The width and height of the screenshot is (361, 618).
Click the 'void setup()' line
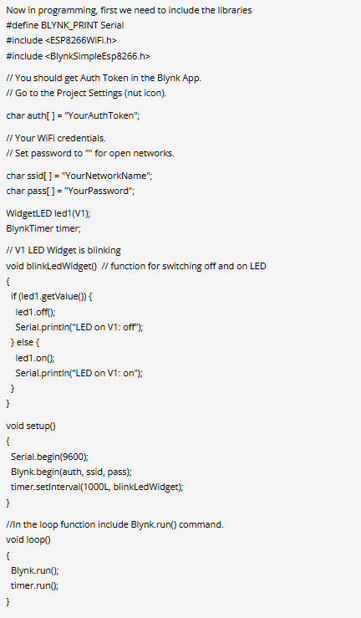pyautogui.click(x=31, y=426)
